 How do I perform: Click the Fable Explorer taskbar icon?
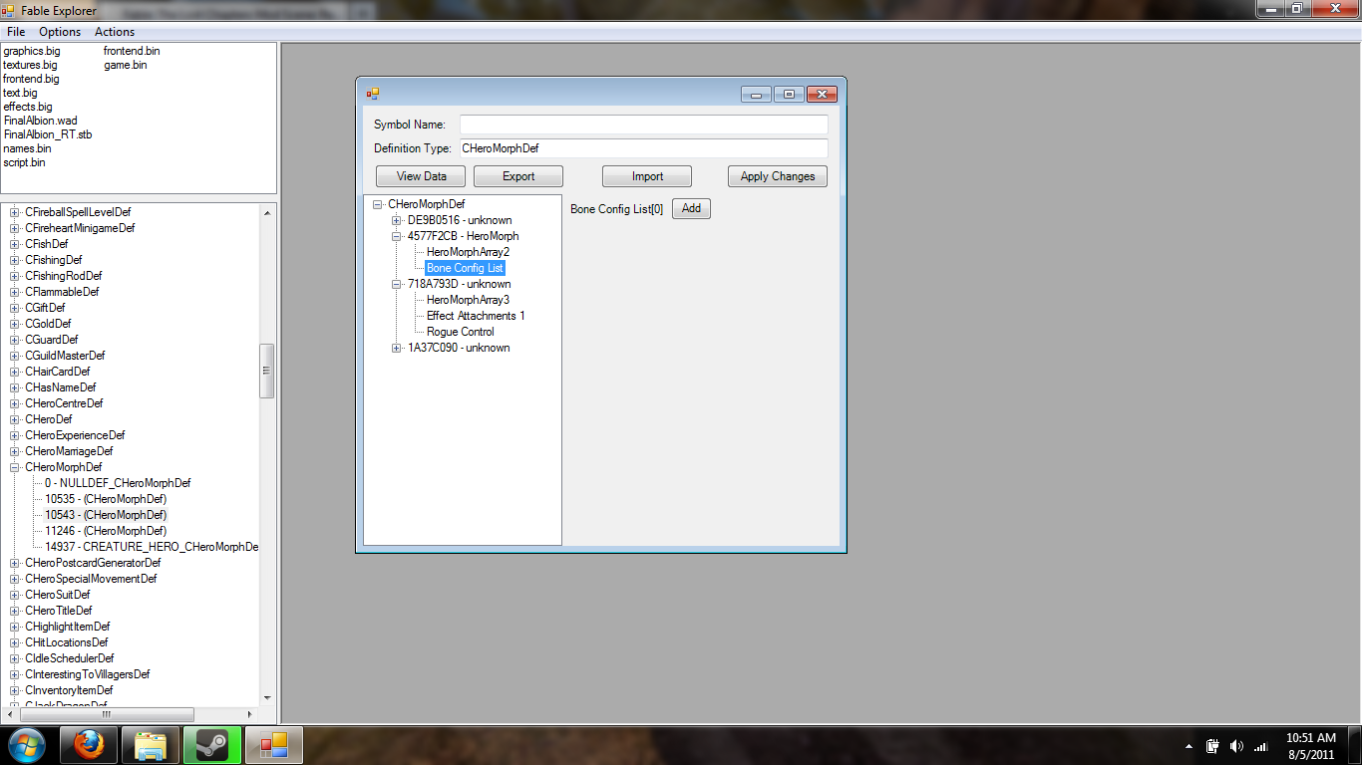click(x=273, y=745)
